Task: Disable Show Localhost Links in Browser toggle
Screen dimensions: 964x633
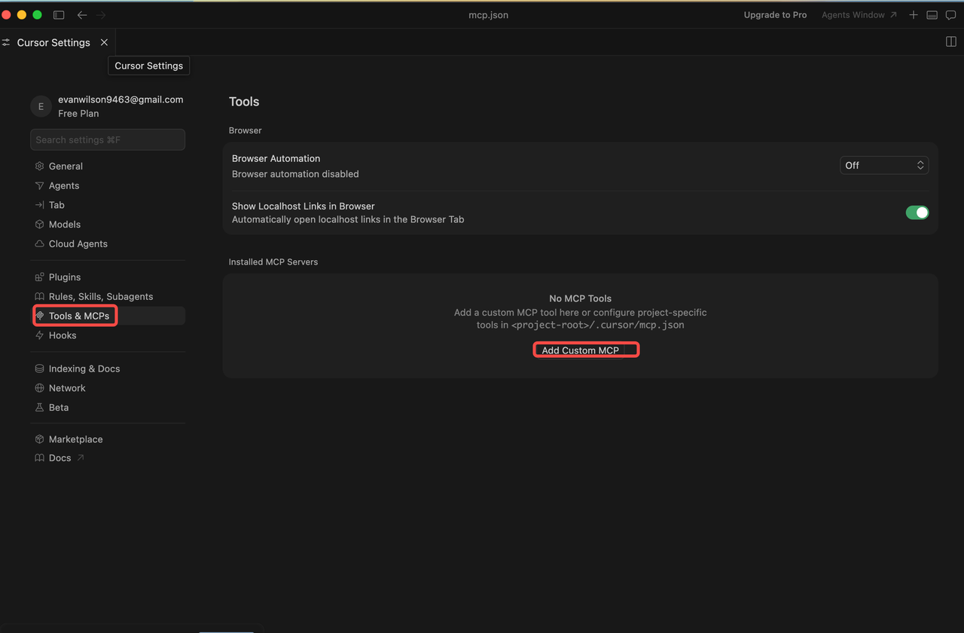Action: (x=917, y=213)
